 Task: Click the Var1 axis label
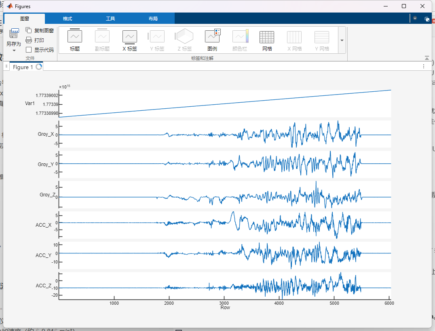pyautogui.click(x=30, y=103)
